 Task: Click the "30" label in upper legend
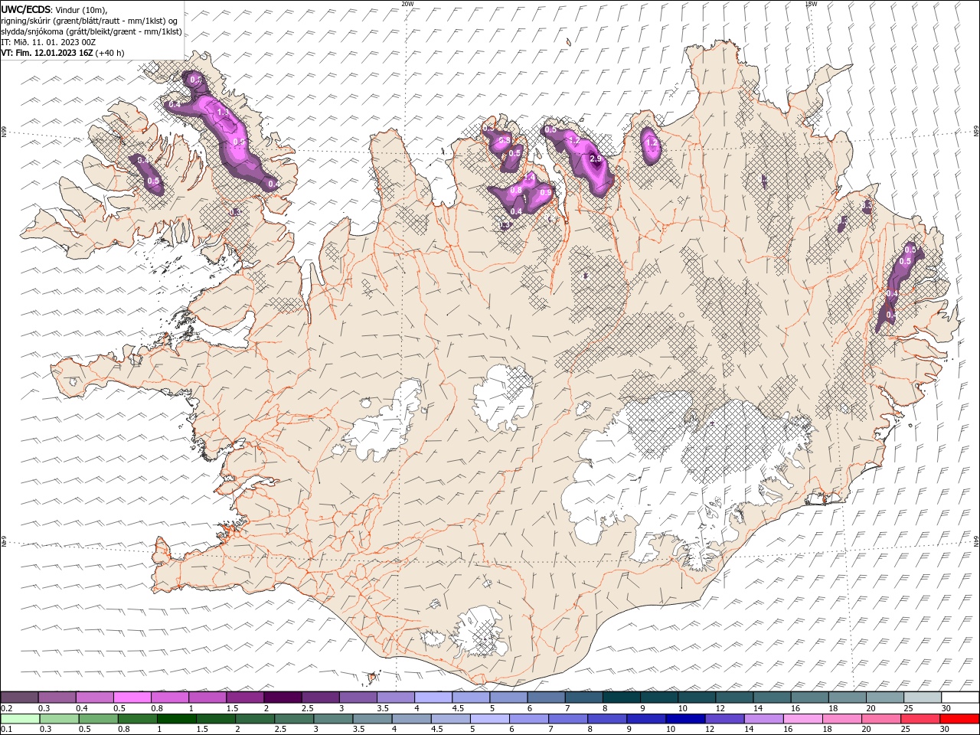coord(946,708)
